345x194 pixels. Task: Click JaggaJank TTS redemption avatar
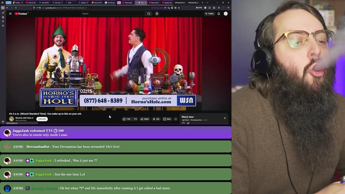pyautogui.click(x=7, y=133)
